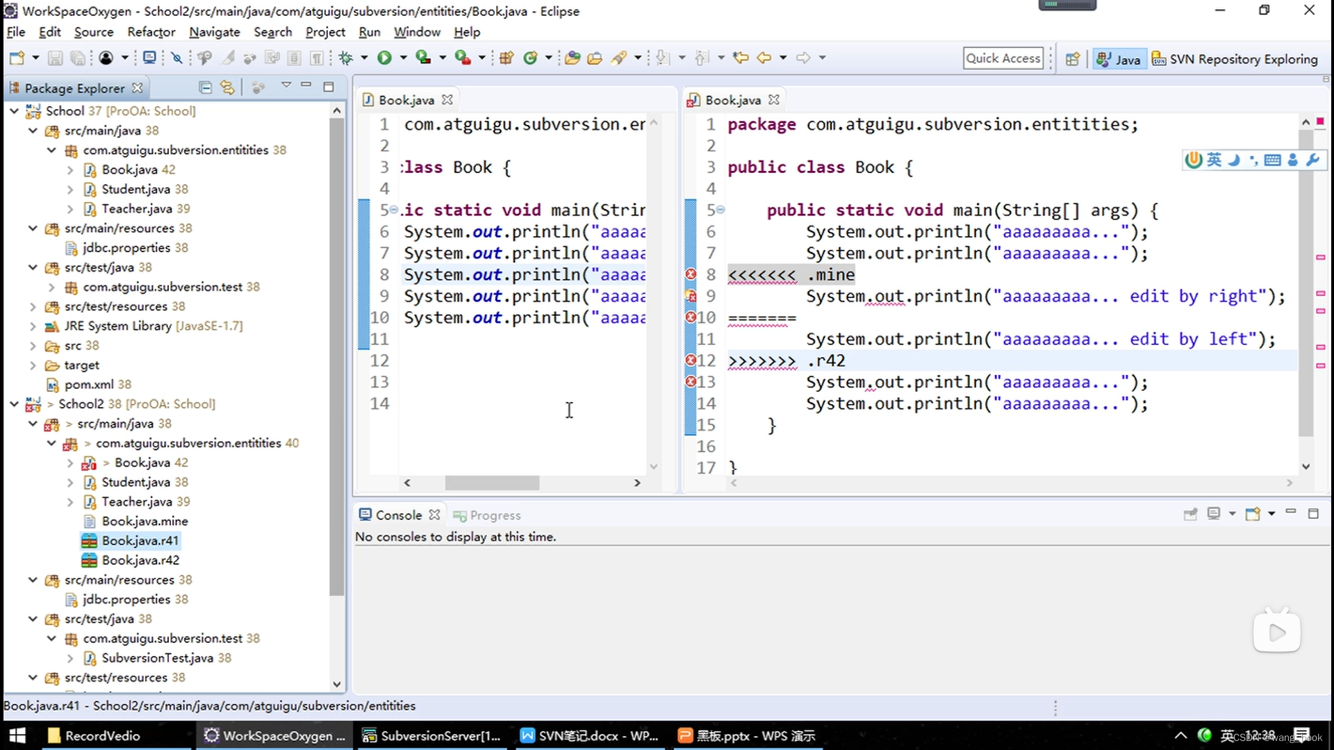The height and width of the screenshot is (750, 1334).
Task: Open Run button dropdown arrow
Action: pos(403,58)
